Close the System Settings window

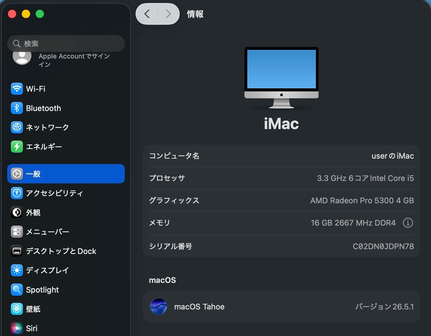coord(12,14)
